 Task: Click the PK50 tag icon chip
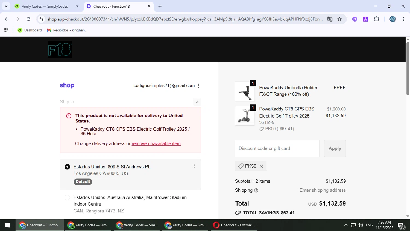coord(251,166)
